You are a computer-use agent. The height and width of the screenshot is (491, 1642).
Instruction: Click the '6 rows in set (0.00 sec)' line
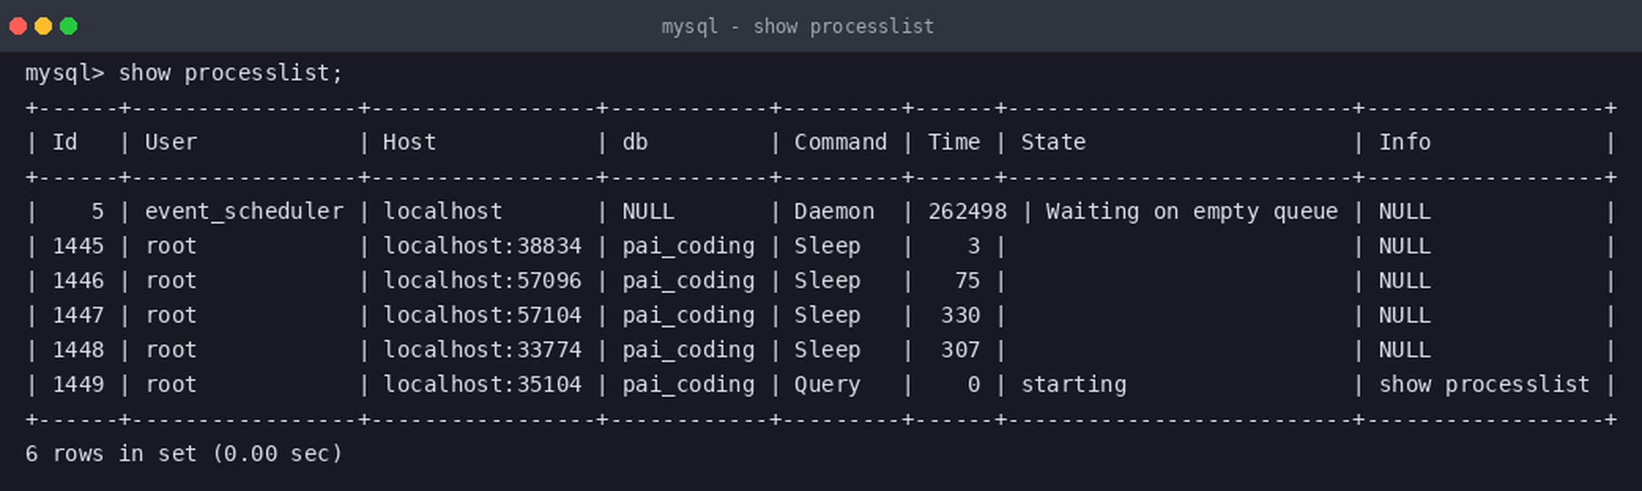(184, 454)
